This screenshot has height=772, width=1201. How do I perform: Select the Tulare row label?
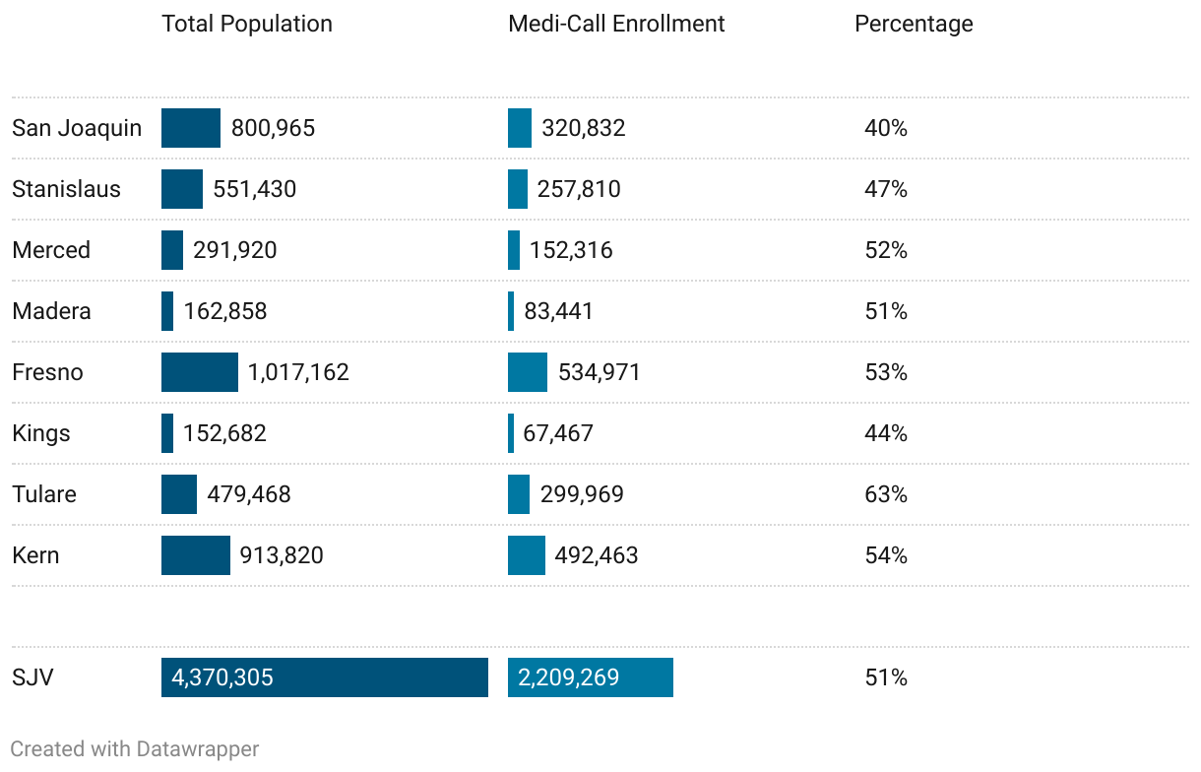pos(44,494)
